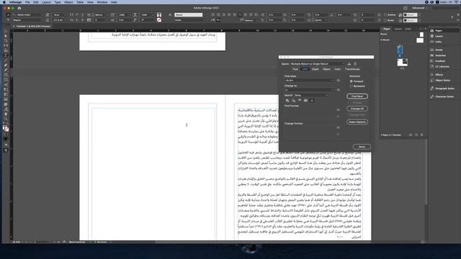
Task: Click the Share document icon
Action: point(406,8)
